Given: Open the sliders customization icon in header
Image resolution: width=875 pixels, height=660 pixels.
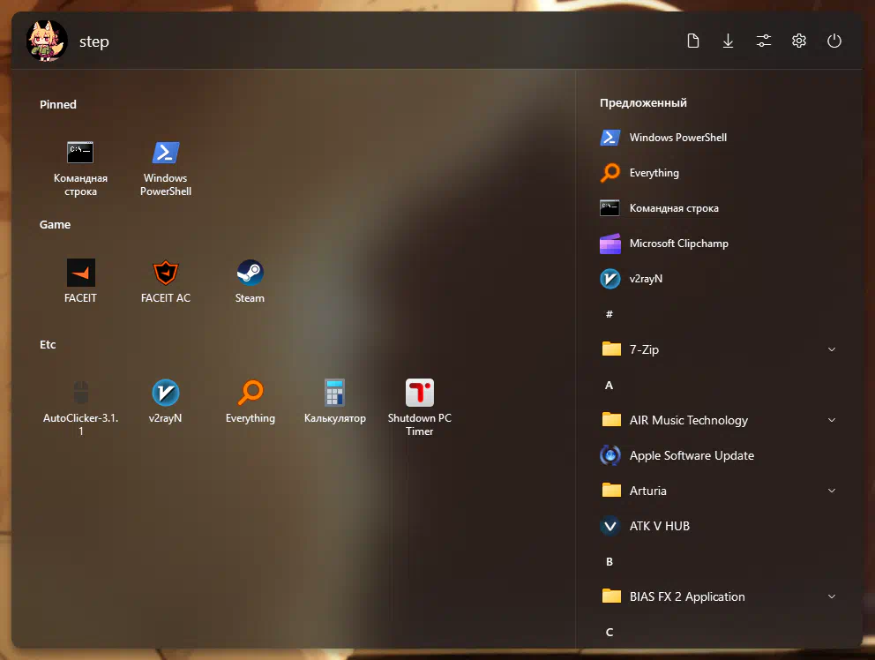Looking at the screenshot, I should click(x=763, y=41).
